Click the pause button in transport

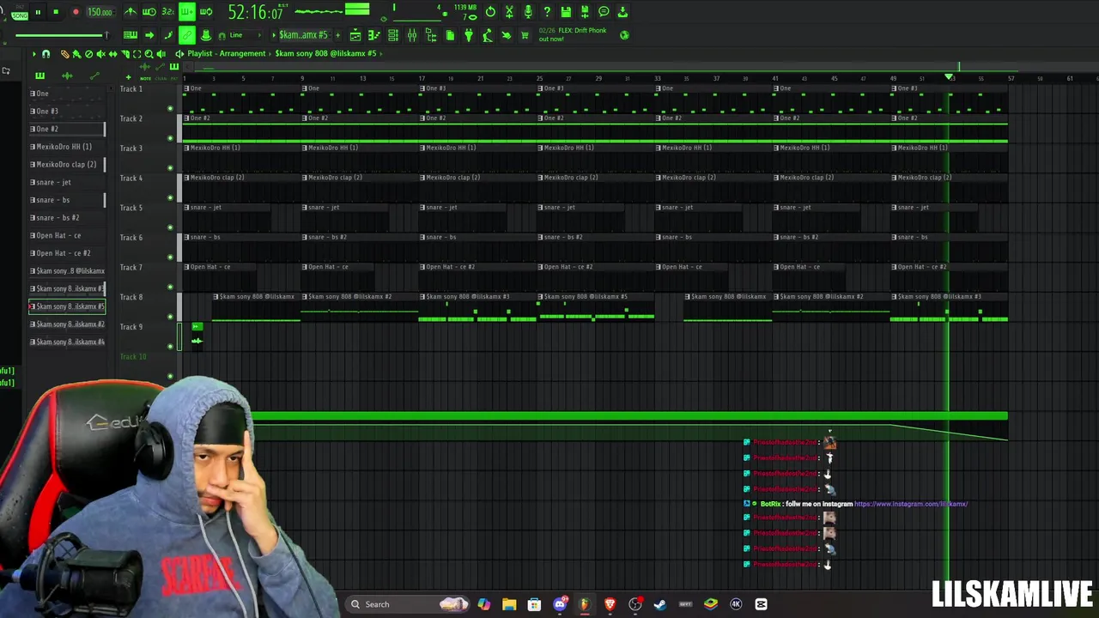[x=38, y=12]
